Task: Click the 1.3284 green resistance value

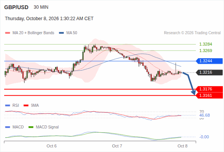Action: tap(205, 44)
